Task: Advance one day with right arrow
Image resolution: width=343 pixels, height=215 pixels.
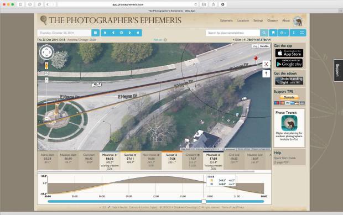Action: pos(129,33)
